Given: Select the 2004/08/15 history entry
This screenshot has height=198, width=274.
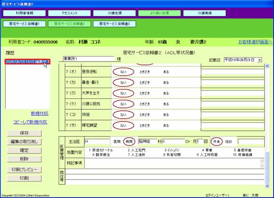Looking at the screenshot, I should click(x=28, y=61).
